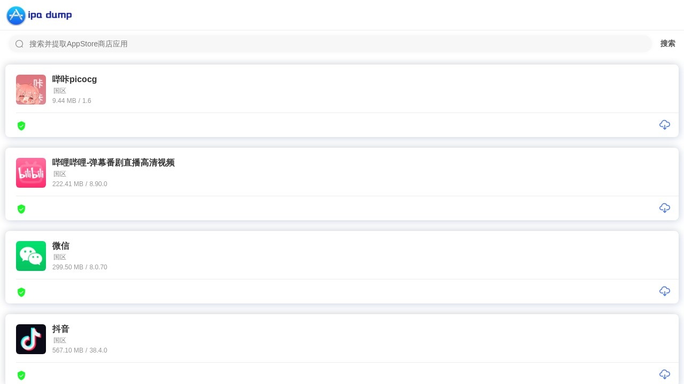Open the 哔咔picocg app thumbnail
Screen dimensions: 684x384
click(x=31, y=90)
